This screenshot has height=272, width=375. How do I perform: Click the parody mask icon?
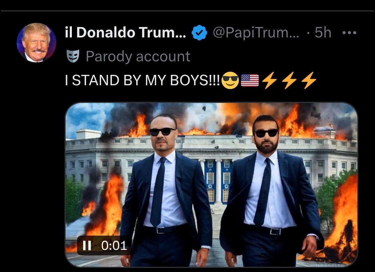[73, 56]
